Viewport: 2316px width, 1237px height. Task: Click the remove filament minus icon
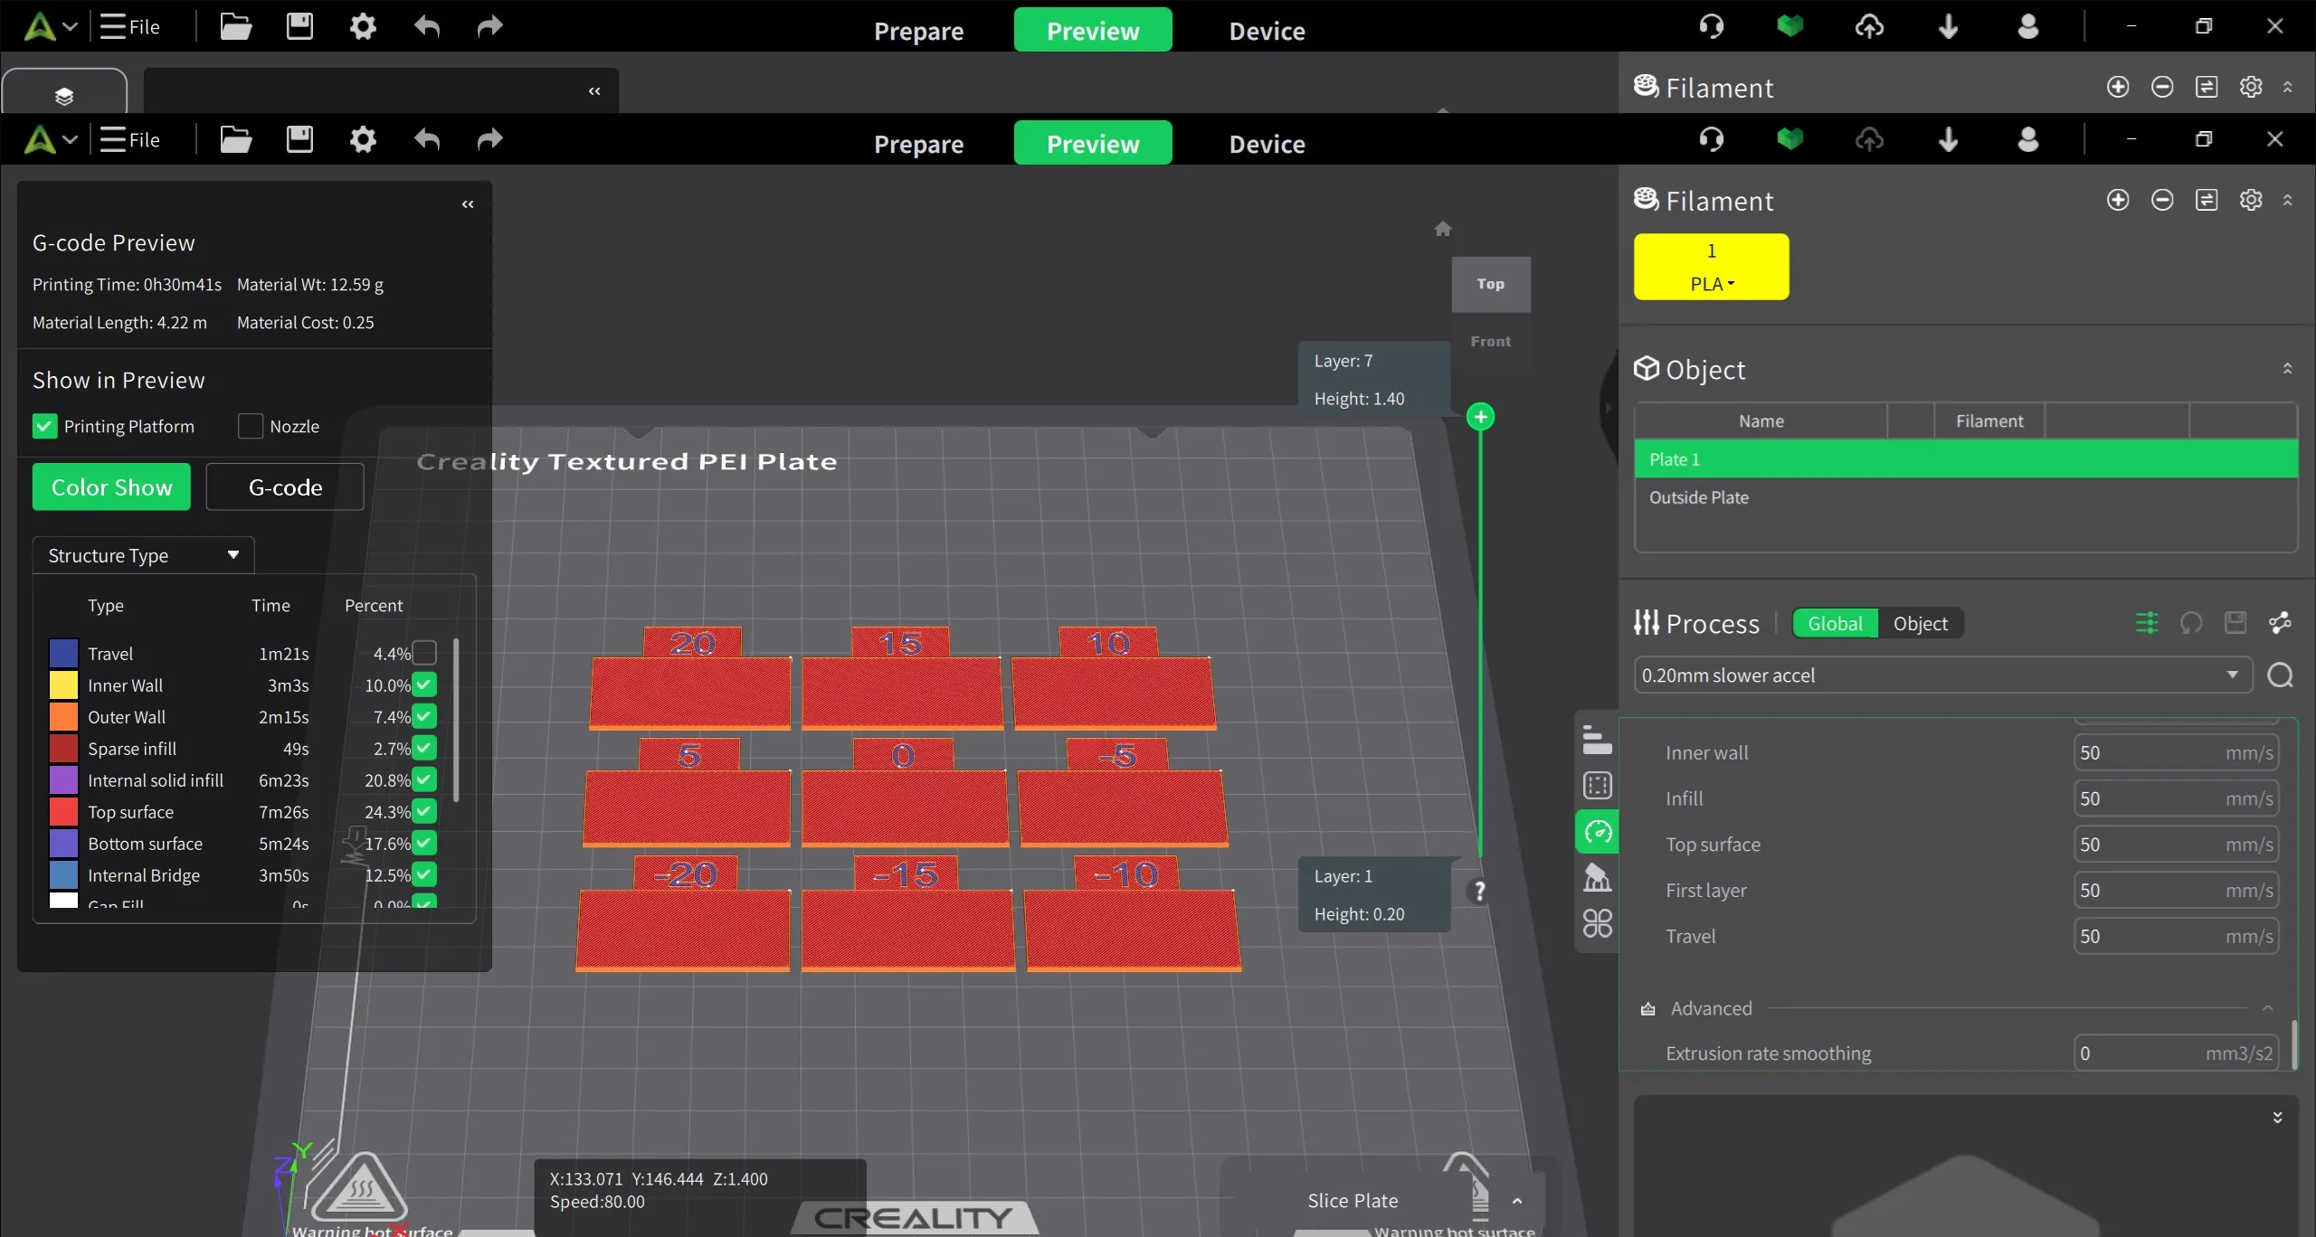tap(2161, 200)
